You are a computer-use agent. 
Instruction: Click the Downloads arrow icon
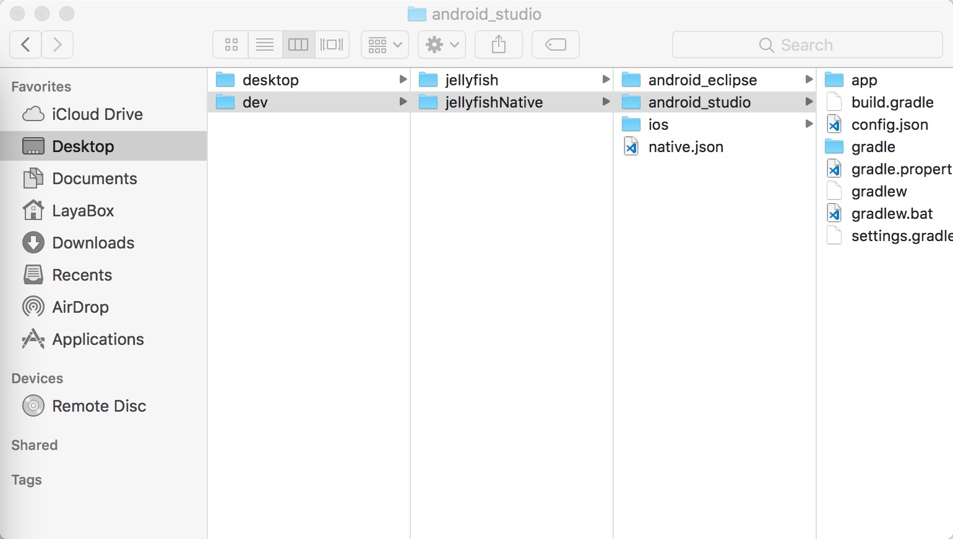point(33,243)
